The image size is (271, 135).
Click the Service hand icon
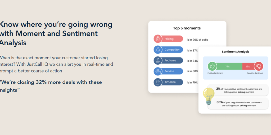[158, 71]
